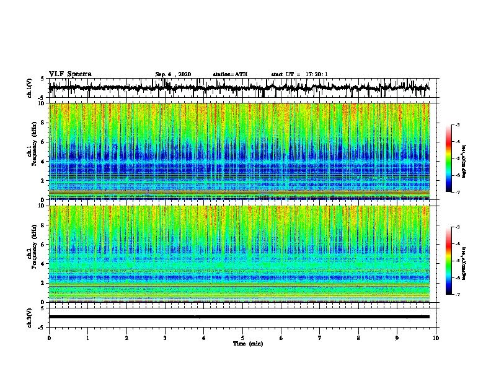Click the "3" tick on the time axis
Screen dimensions: 491x379
pos(165,338)
